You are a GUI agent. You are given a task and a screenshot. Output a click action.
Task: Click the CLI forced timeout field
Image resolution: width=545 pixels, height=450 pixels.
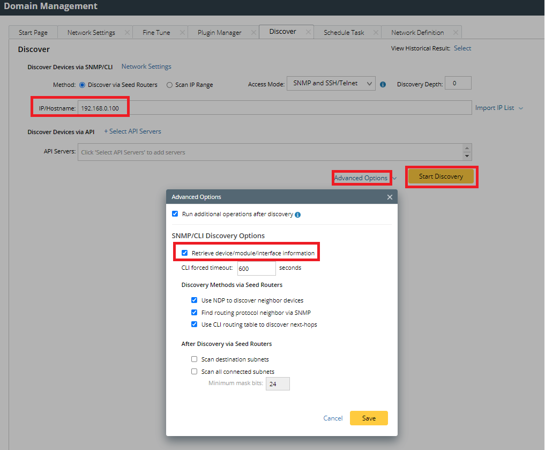click(256, 268)
